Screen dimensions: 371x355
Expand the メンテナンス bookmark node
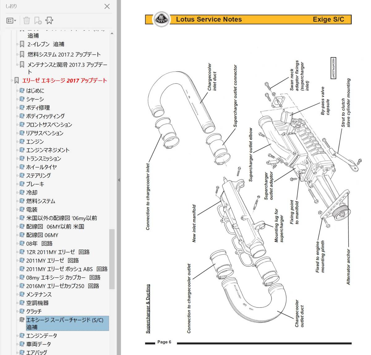point(17,294)
